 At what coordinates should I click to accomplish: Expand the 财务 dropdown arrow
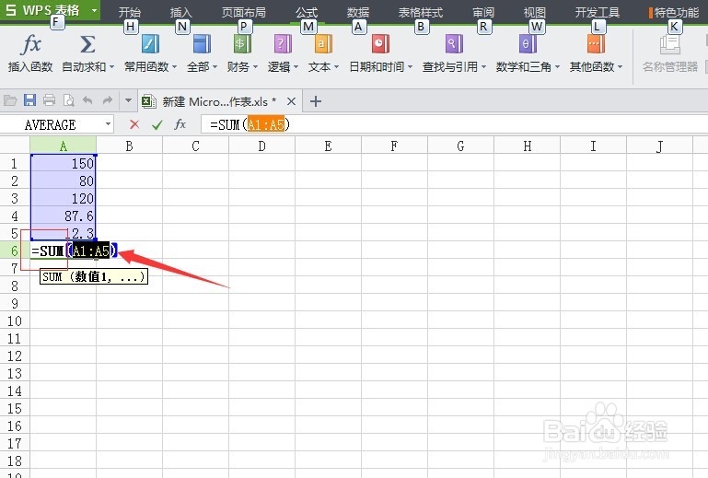click(x=256, y=67)
